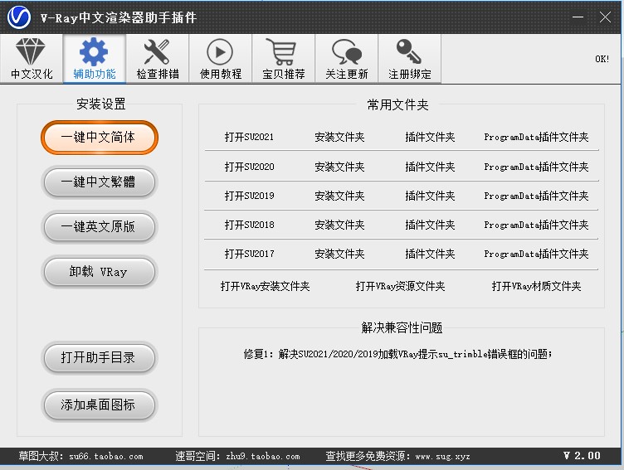Open ProgramData插件文件夹 in SU2017 row
Screen dimensions: 624x470
click(536, 254)
